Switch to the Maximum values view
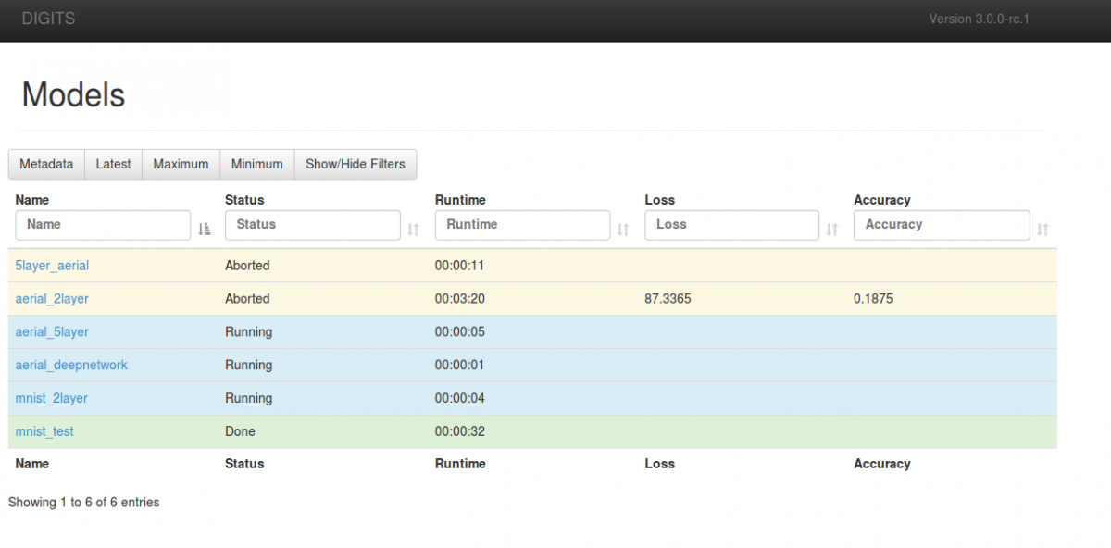This screenshot has height=548, width=1111. (181, 164)
